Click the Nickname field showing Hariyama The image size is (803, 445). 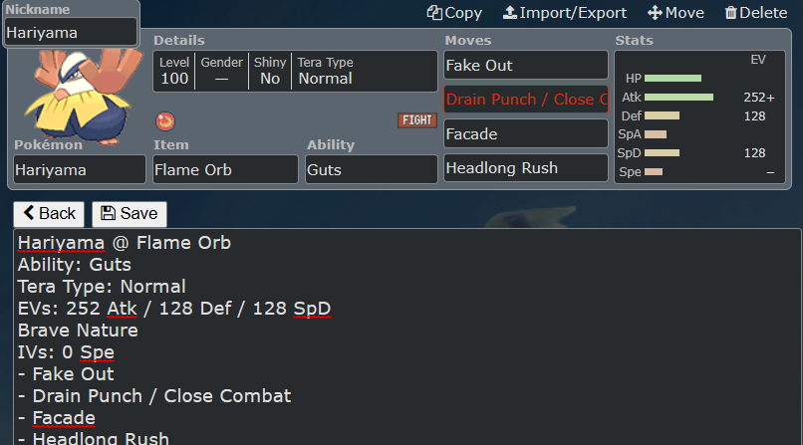point(71,32)
